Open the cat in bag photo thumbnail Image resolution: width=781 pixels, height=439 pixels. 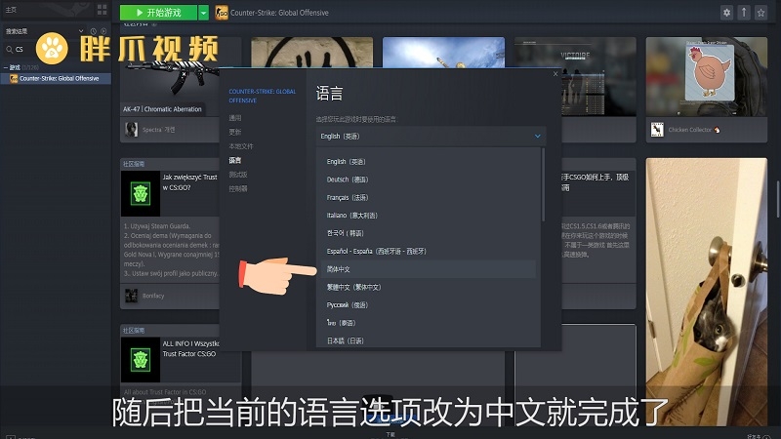706,294
